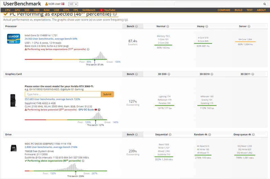Open the NO country dropdown
The width and height of the screenshot is (270, 179).
(x=73, y=4)
